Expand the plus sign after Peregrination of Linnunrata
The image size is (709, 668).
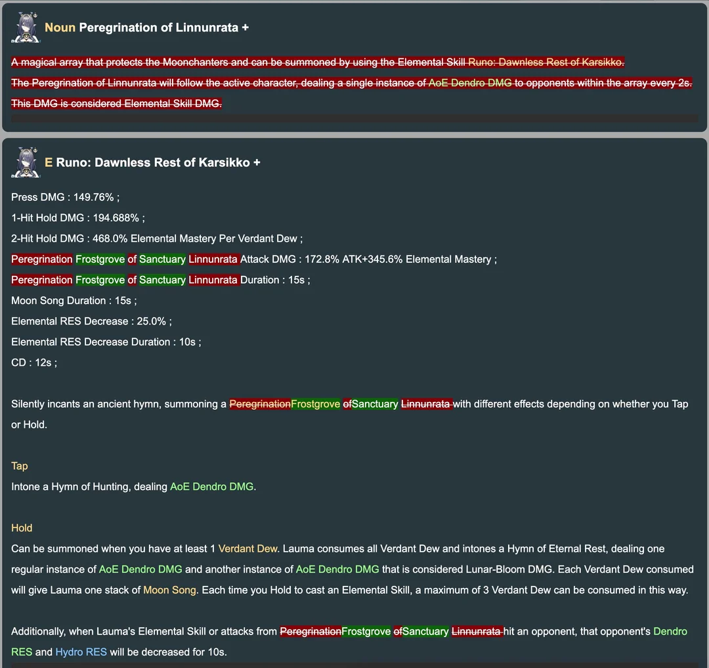coord(245,28)
